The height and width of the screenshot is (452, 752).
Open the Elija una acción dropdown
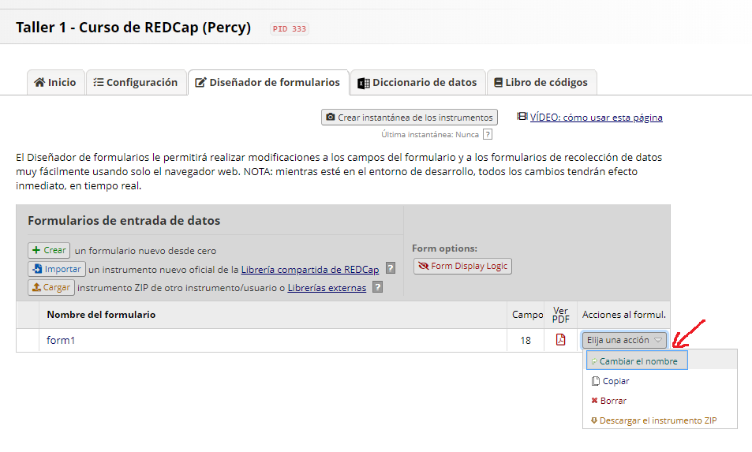coord(624,340)
